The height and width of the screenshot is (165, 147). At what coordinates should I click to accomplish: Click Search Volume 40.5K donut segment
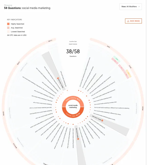[x=73, y=99]
